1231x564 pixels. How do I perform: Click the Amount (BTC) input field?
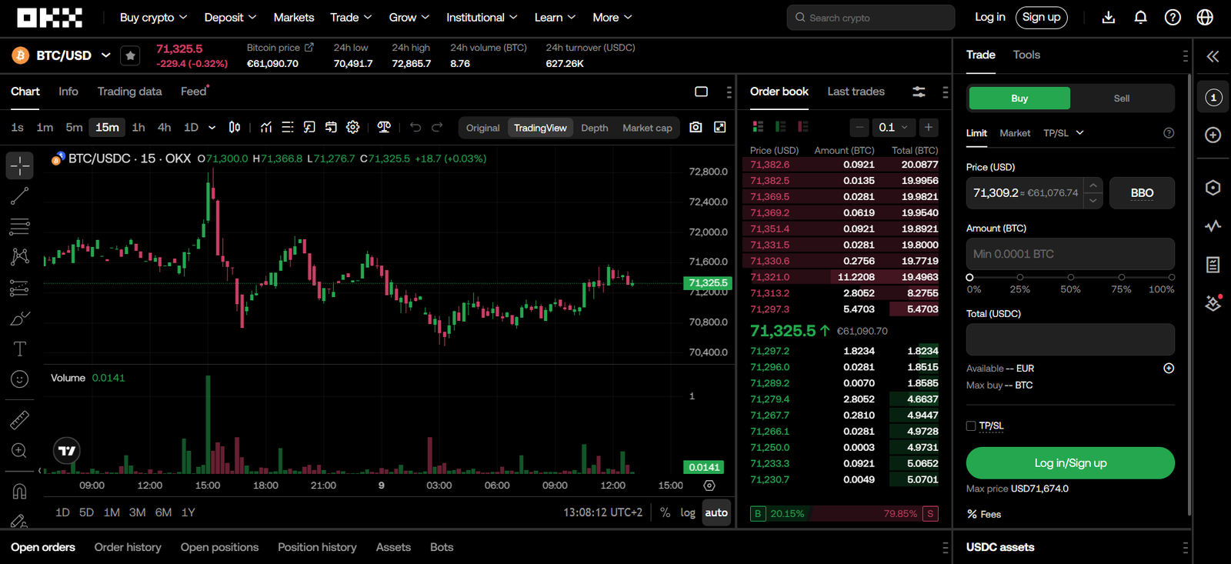pos(1070,254)
